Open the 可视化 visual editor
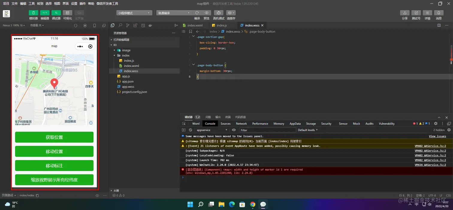The image size is (453, 210). 67,13
